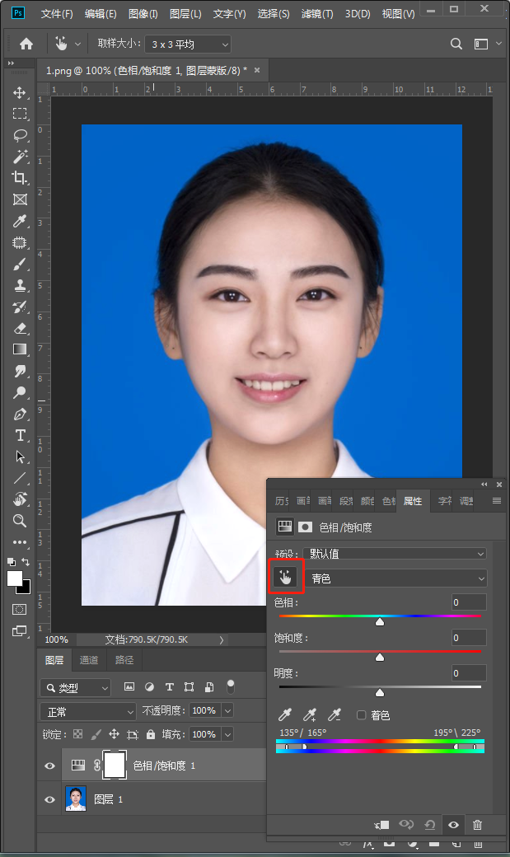The height and width of the screenshot is (857, 510).
Task: Select the Crop tool
Action: click(x=20, y=178)
